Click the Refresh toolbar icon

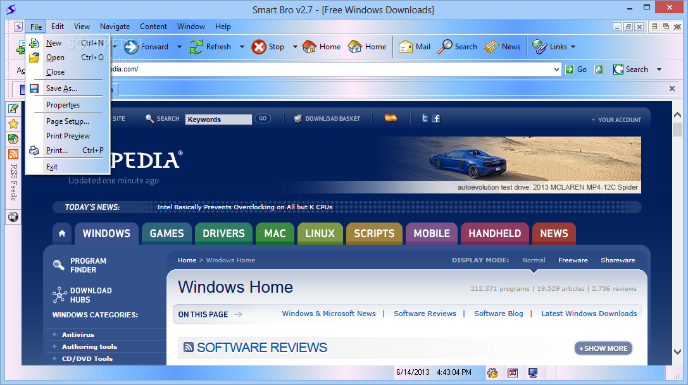click(x=196, y=47)
